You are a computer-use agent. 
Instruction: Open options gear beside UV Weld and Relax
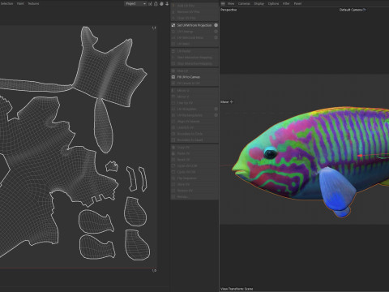[216, 37]
